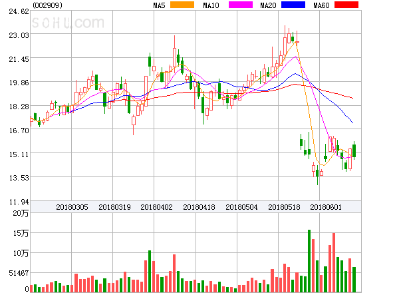The width and height of the screenshot is (399, 293).
Task: Click the 23.03 price axis label
Action: (19, 35)
